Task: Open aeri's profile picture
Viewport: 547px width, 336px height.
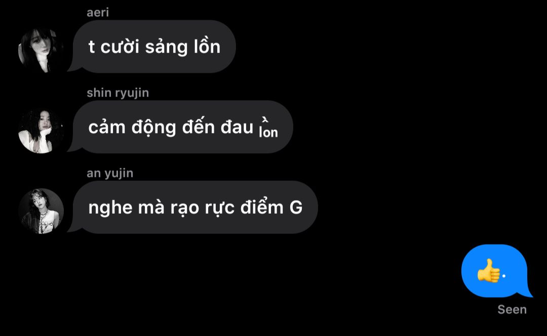Action: [41, 50]
